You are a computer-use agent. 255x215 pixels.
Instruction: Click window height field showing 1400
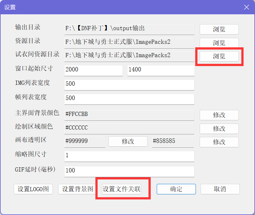[161, 71]
